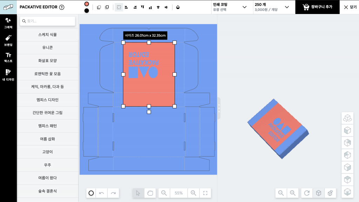359x202 pixels.
Task: Zoom out the 2D canvas
Action: (164, 193)
